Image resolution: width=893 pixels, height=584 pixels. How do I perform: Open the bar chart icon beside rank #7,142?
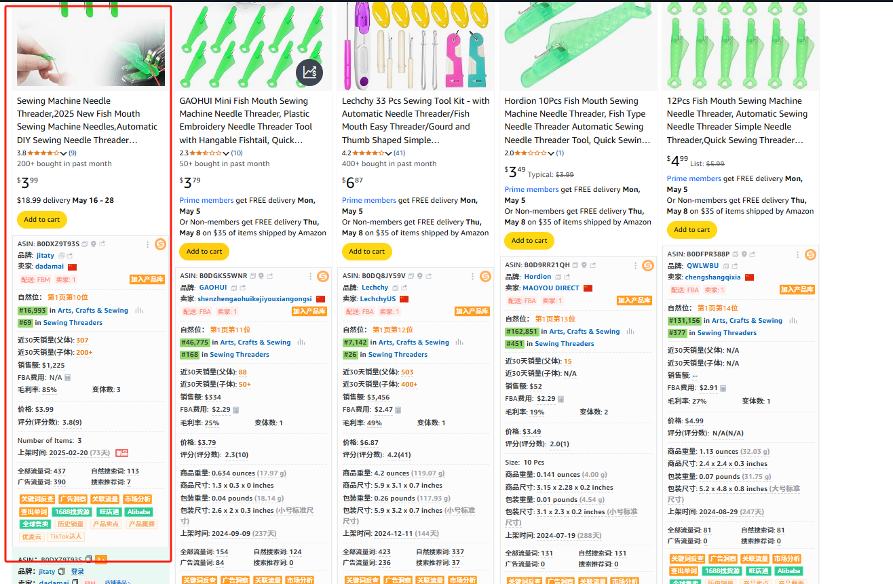point(459,342)
